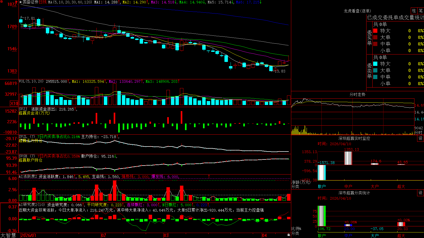Click the AI研究度2(10) indicator label
This screenshot has height=238, width=424.
point(32,205)
